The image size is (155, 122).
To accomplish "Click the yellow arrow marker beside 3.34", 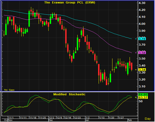I will pyautogui.click(x=136, y=70).
